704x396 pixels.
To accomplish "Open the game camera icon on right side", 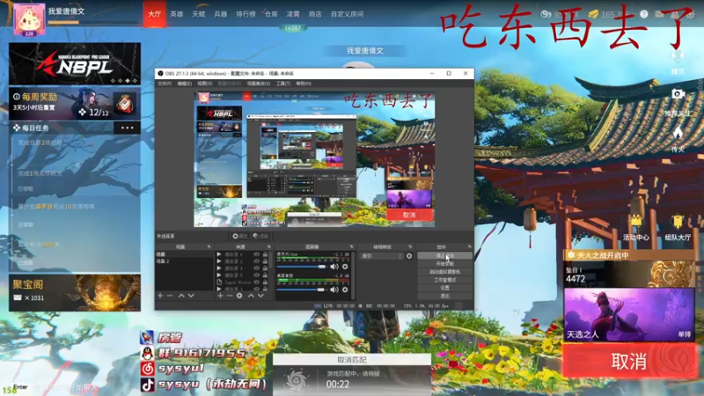I will click(678, 93).
